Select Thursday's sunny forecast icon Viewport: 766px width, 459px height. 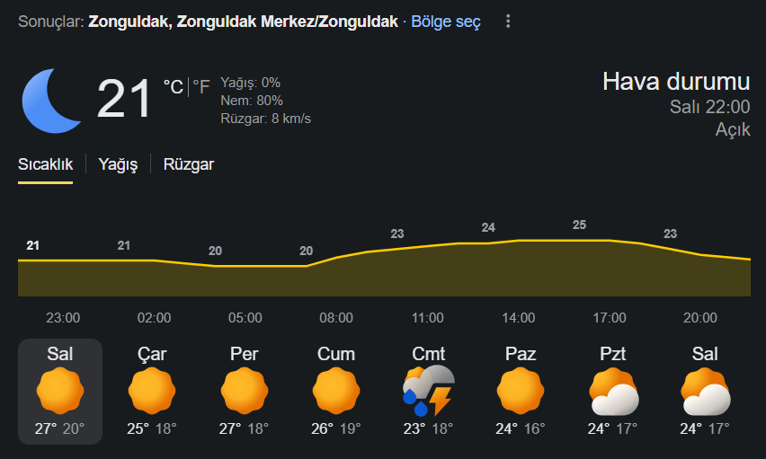pyautogui.click(x=245, y=391)
